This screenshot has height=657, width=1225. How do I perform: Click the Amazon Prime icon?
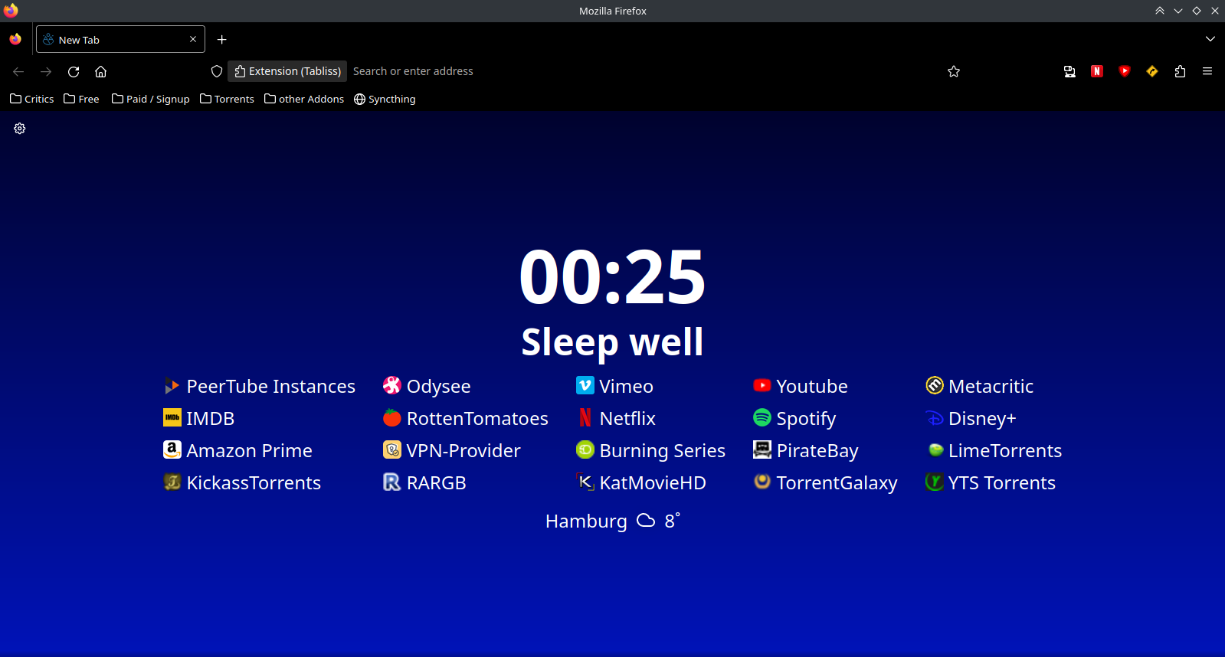tap(172, 450)
